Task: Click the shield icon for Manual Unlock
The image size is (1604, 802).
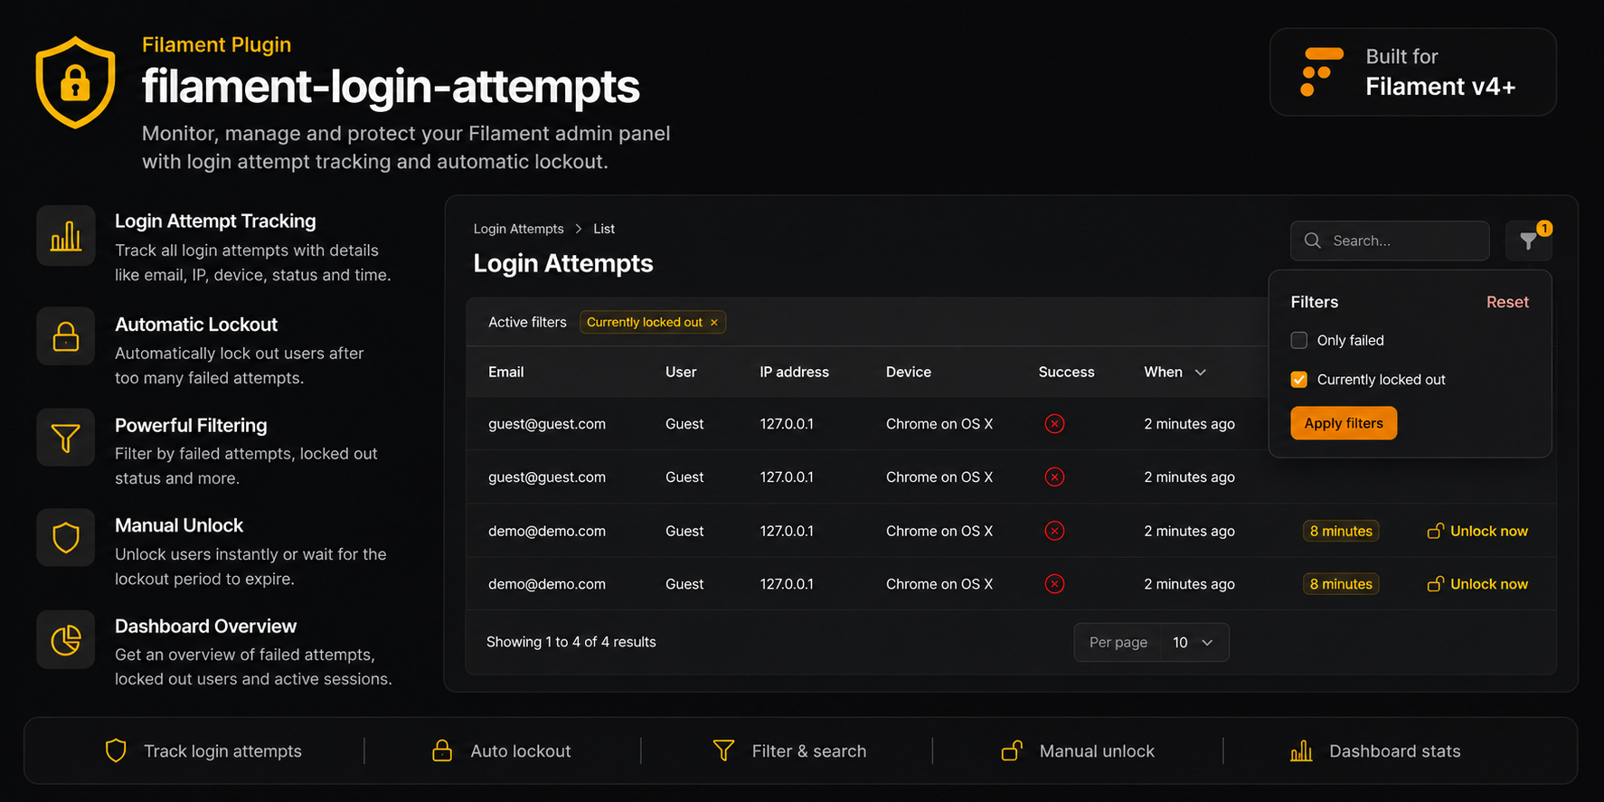Action: (66, 538)
